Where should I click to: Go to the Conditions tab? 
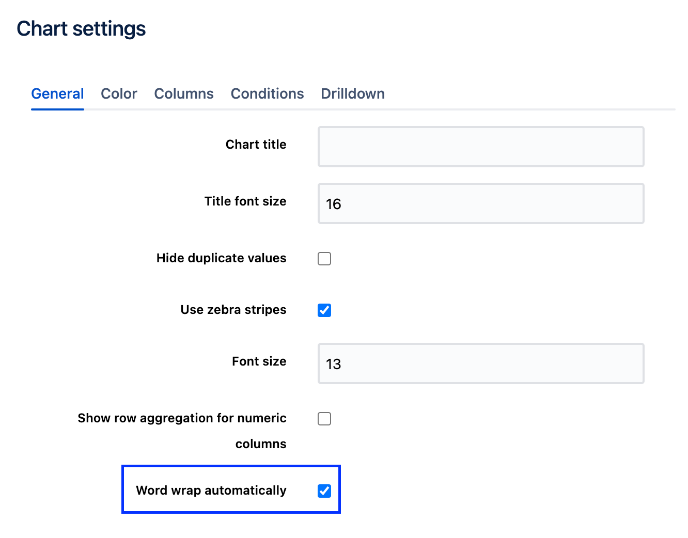pos(267,93)
